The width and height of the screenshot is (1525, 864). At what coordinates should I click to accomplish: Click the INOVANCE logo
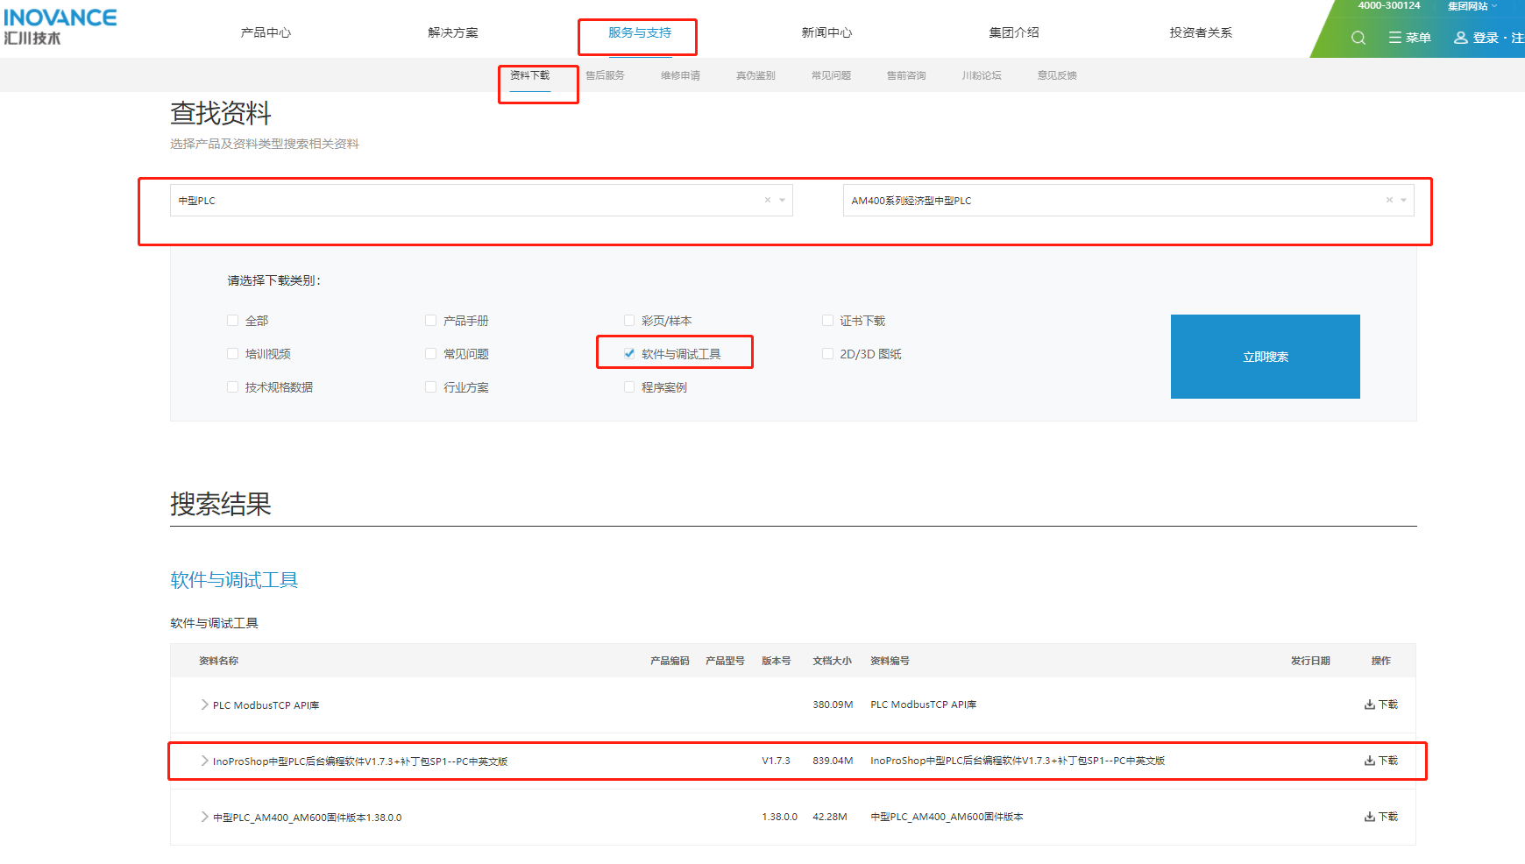click(60, 26)
